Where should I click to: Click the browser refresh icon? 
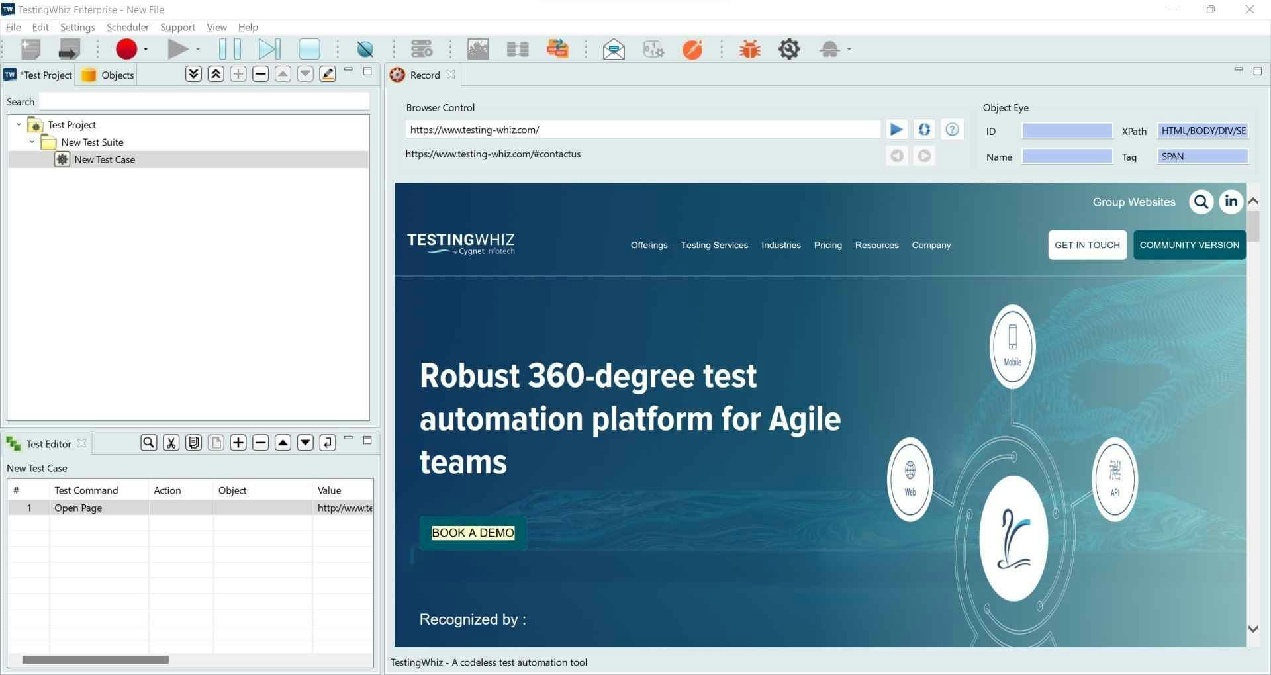pyautogui.click(x=924, y=130)
